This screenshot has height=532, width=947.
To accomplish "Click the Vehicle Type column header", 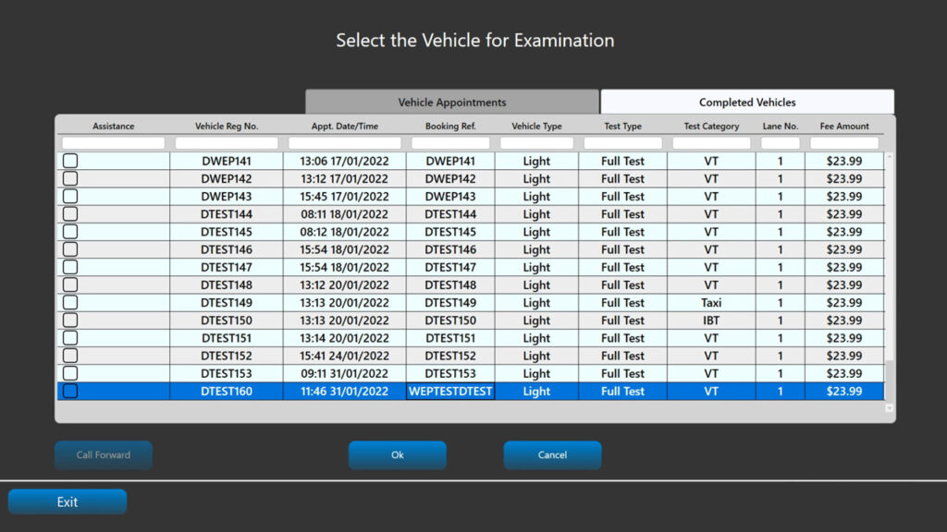I will point(535,125).
